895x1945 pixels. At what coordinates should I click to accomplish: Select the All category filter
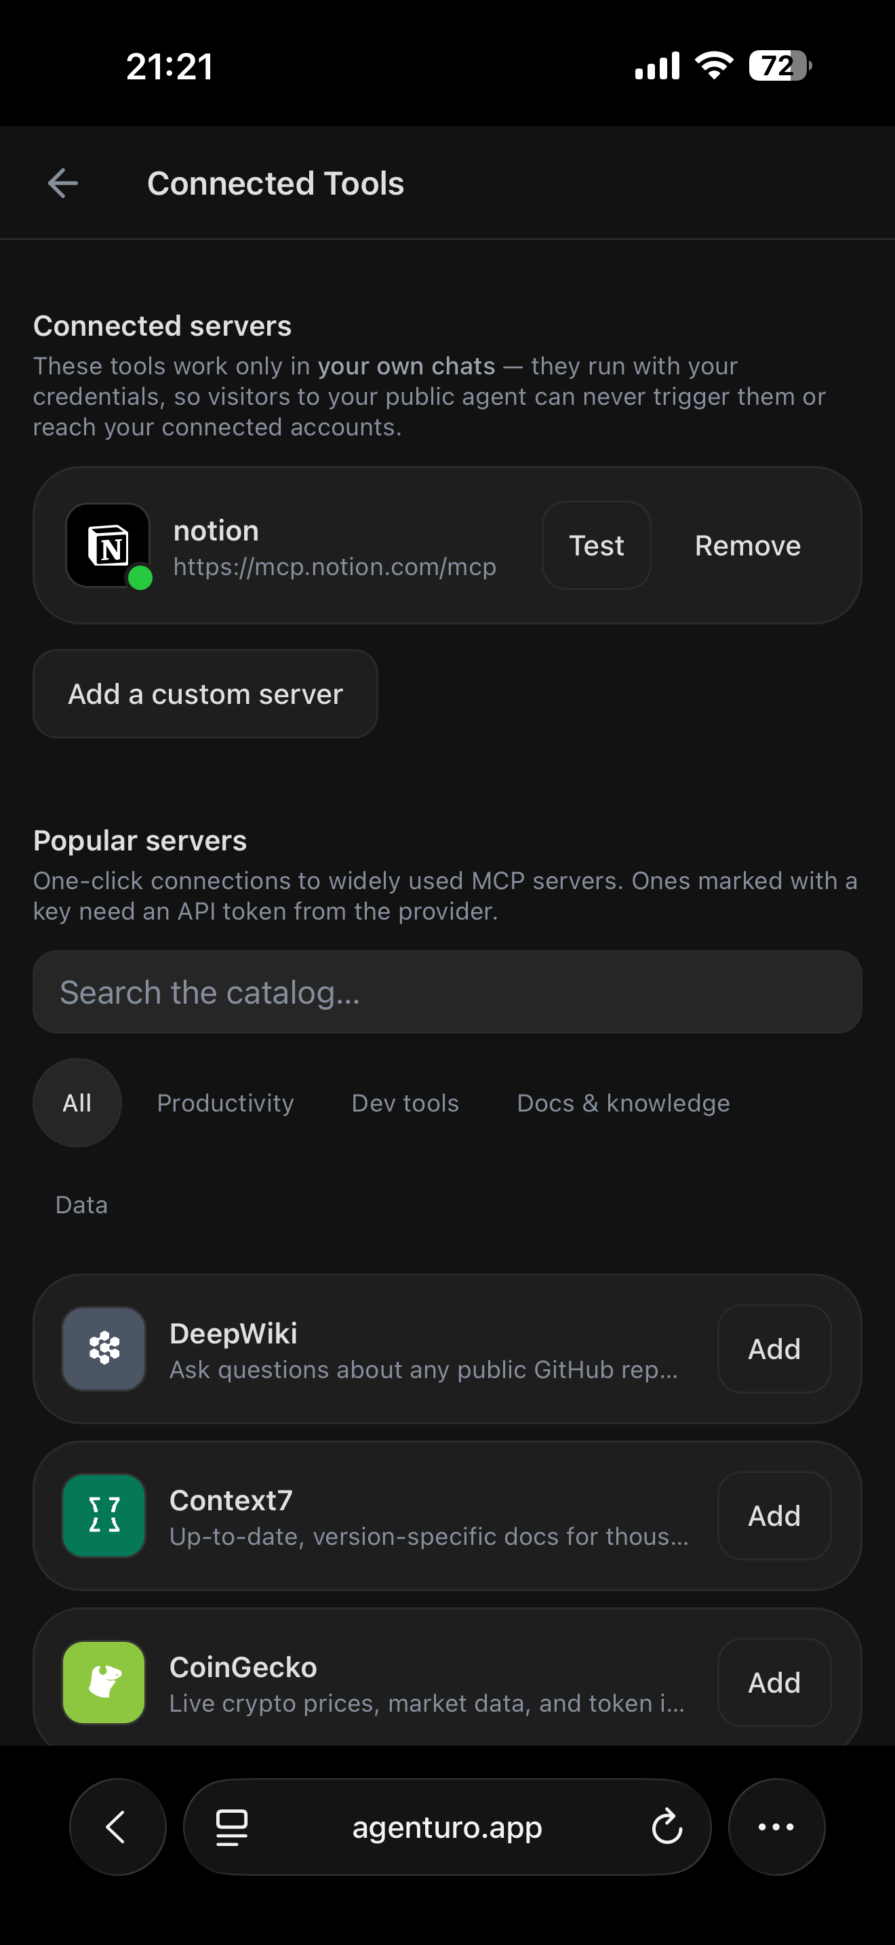tap(77, 1103)
